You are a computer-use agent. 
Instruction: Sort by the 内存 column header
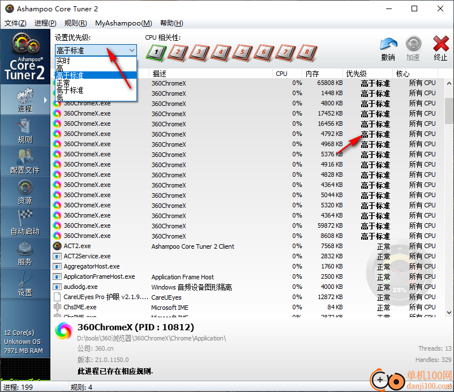click(x=322, y=74)
